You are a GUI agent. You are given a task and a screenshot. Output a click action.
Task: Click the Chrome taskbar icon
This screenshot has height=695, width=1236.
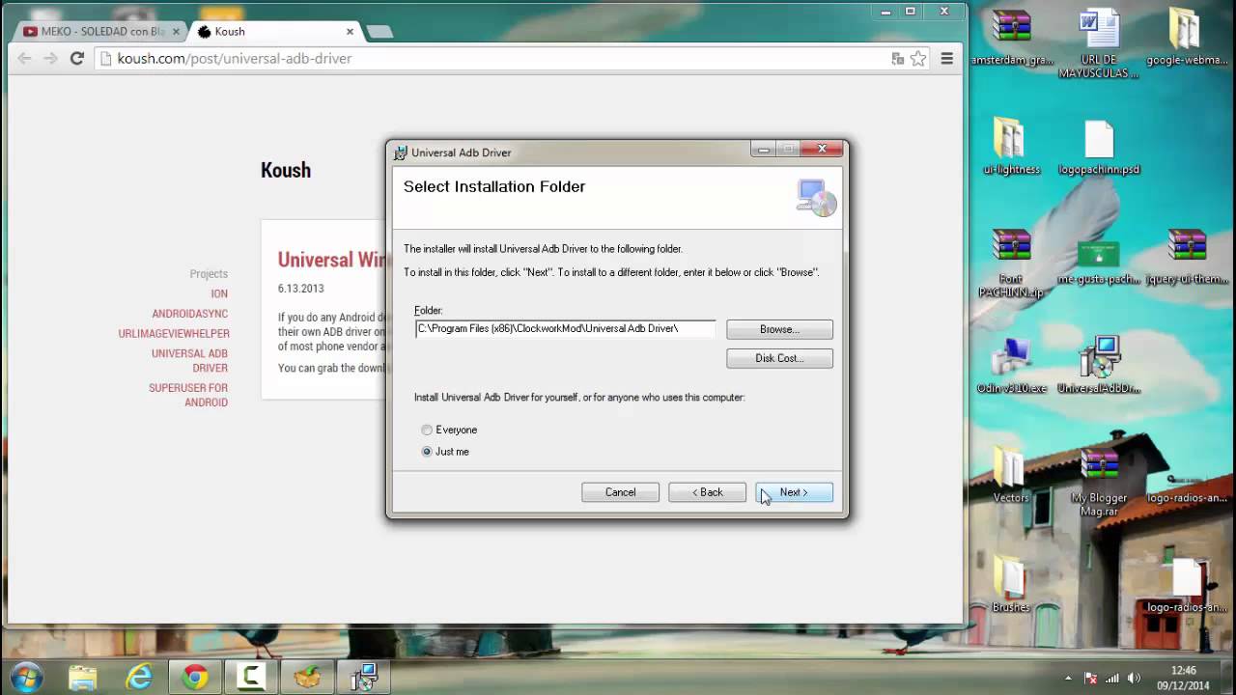[195, 677]
